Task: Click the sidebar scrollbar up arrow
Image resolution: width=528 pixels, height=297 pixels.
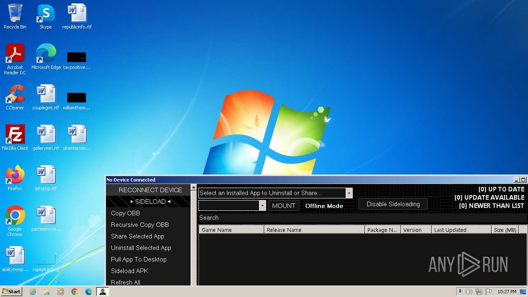Action: tap(193, 188)
